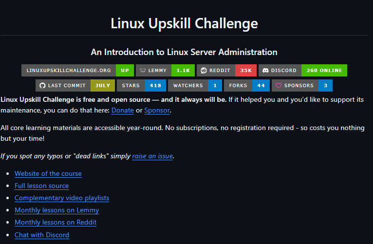Click the Discord logo icon in badge

(x=265, y=71)
